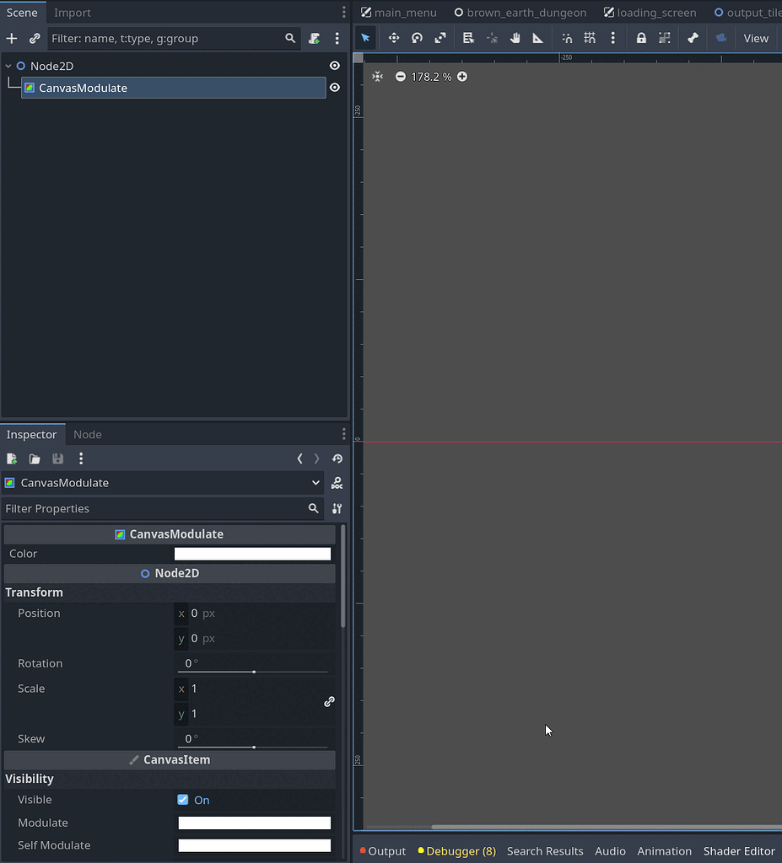Open the snapping options menu with three dots

[613, 38]
